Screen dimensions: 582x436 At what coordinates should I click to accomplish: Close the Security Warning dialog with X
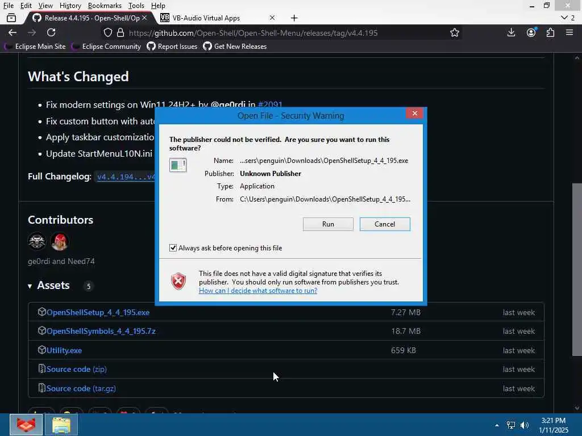pos(414,114)
